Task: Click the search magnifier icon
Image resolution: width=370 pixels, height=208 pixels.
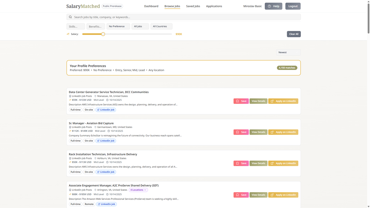Action: tap(70, 17)
